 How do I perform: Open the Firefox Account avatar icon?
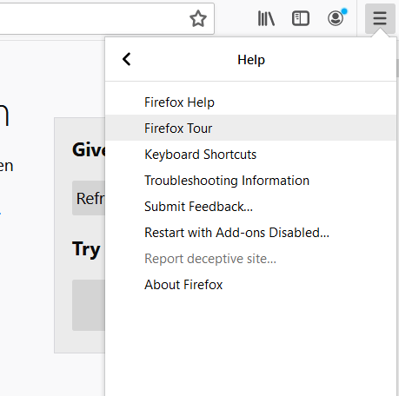(336, 18)
